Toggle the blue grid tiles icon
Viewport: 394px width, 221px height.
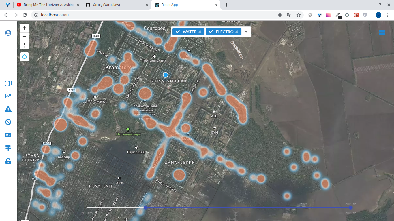pyautogui.click(x=382, y=33)
